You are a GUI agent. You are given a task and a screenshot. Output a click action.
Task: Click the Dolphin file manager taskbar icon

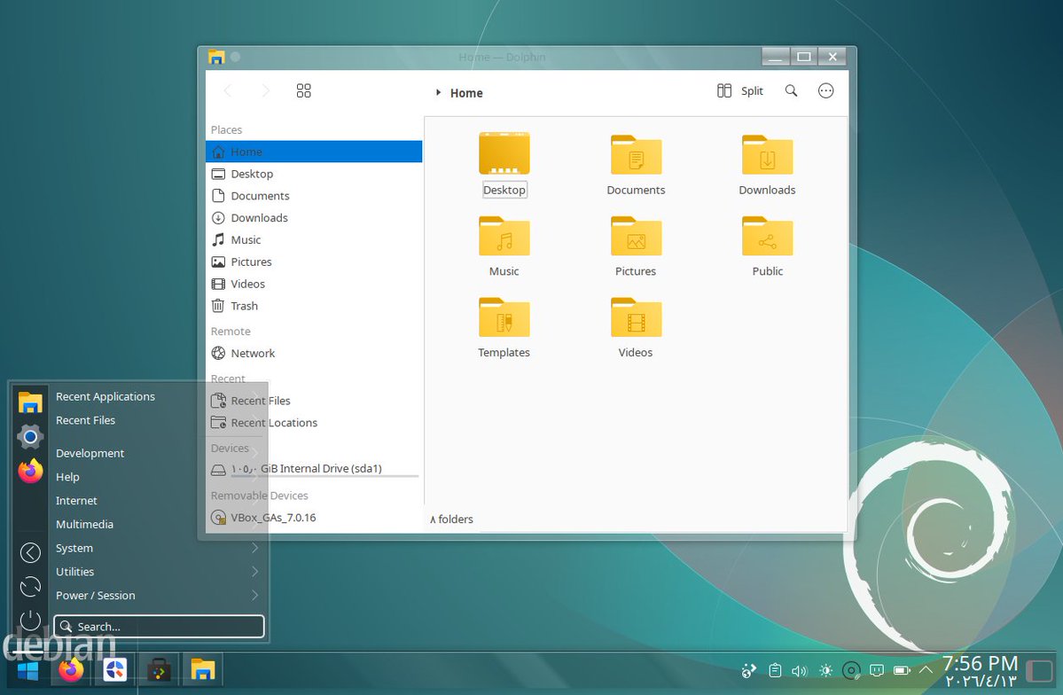coord(203,670)
